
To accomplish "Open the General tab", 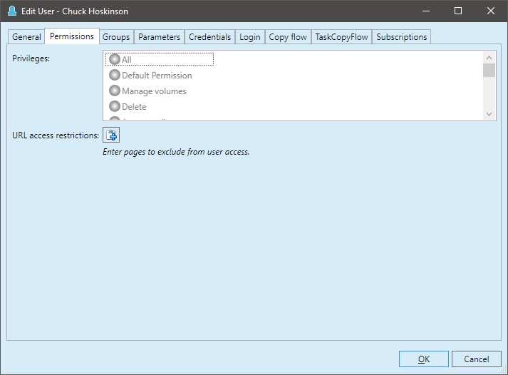I will point(26,37).
